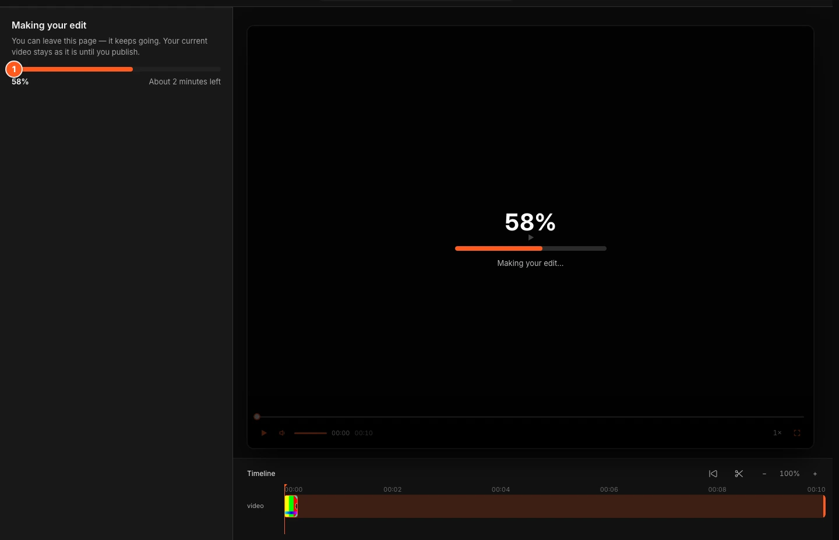Click the 00:00 current time in the player

tap(341, 433)
